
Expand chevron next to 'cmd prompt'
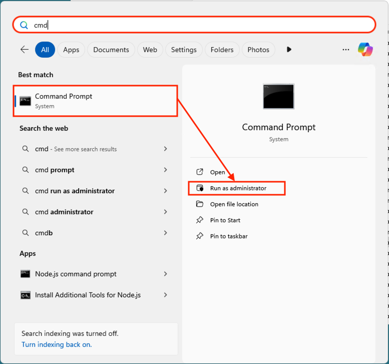coord(166,170)
